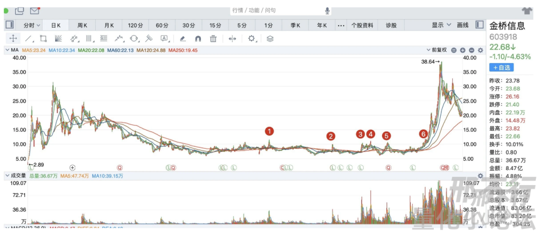Open the skin theme shirt icon
Viewport: 541px width, 235px height.
click(527, 10)
